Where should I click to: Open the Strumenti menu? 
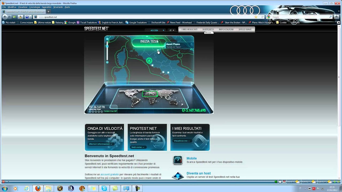[x=58, y=7]
